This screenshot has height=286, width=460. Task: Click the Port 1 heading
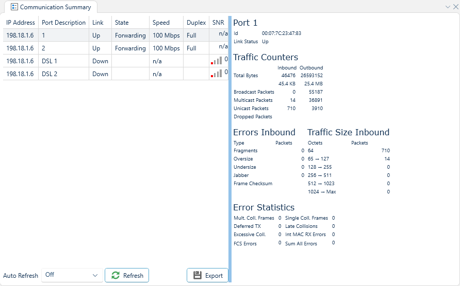tap(245, 23)
